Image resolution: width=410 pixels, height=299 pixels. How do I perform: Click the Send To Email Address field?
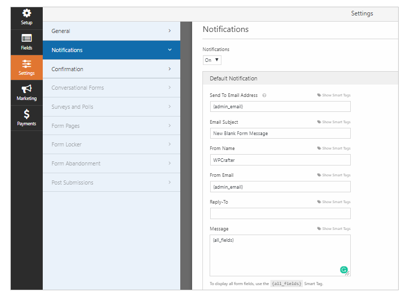point(280,107)
